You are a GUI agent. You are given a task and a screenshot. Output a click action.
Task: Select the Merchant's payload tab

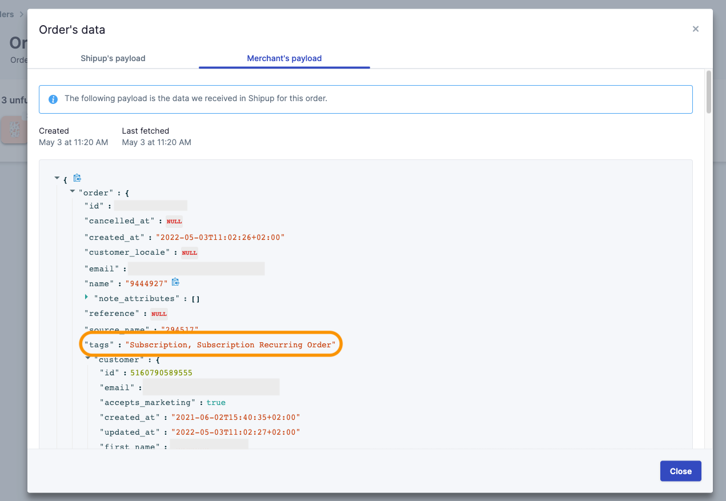[284, 58]
